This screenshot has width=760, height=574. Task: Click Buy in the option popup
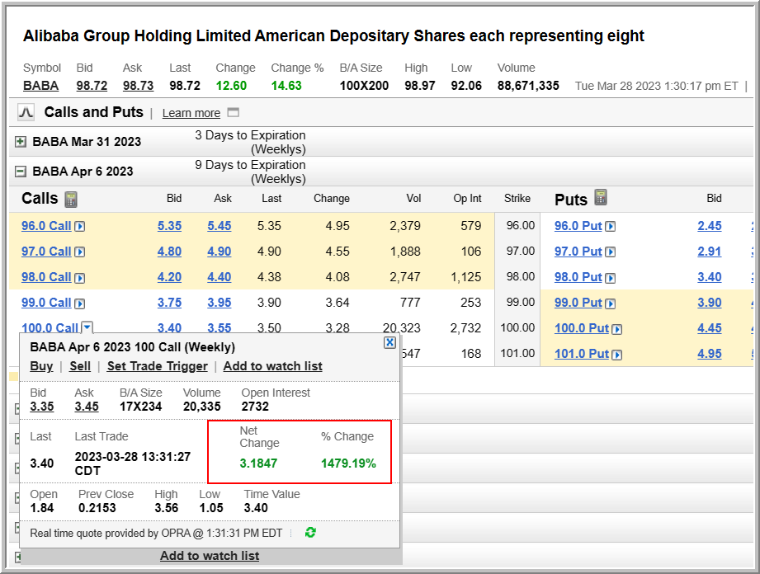[x=41, y=366]
